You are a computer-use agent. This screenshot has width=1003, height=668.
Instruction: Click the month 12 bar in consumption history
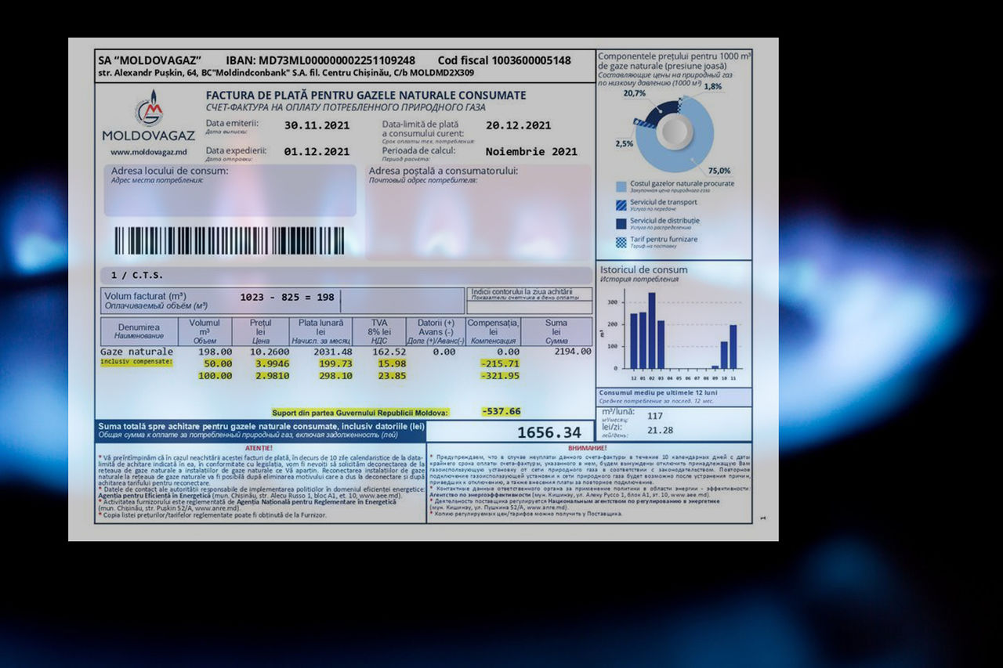634,341
